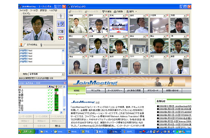Open participant dropdown on the 今田 tile

pos(104,57)
